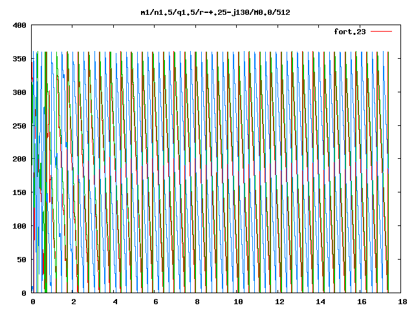Image resolution: width=414 pixels, height=310 pixels.
Task: Click the x-axis label 8
Action: [x=197, y=302]
